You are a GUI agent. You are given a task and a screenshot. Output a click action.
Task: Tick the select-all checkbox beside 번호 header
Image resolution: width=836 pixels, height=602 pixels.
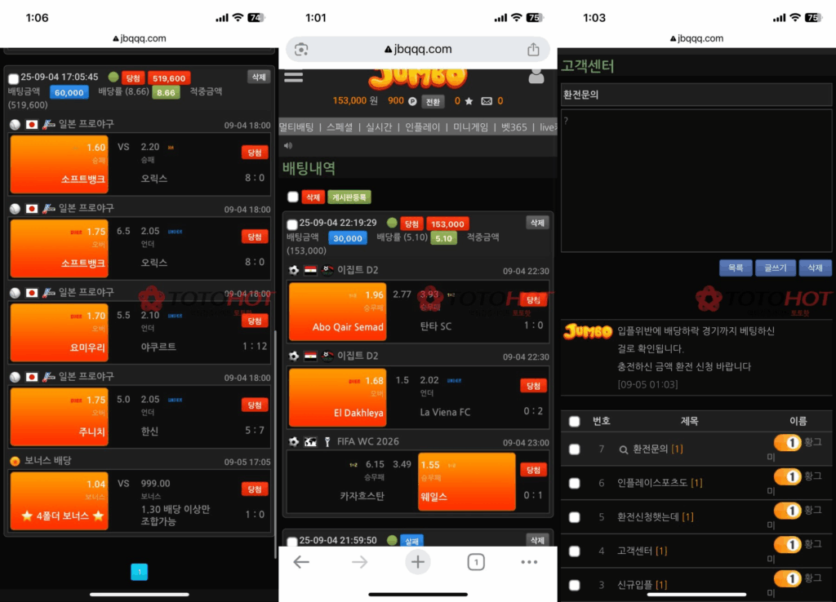tap(575, 422)
